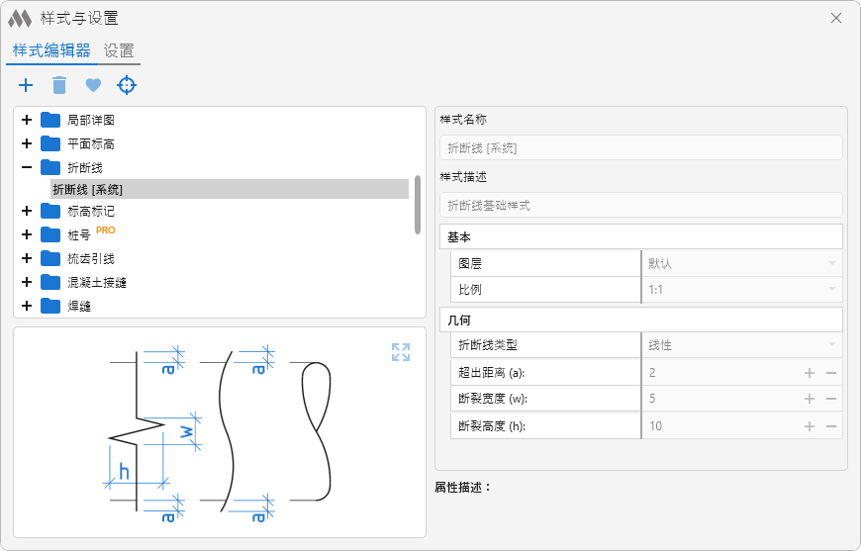Open the 比例 dropdown
This screenshot has height=551, width=861.
(831, 290)
